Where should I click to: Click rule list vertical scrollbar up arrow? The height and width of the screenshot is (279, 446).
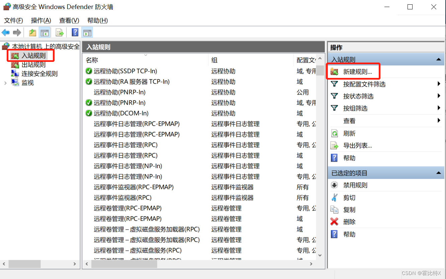point(320,59)
